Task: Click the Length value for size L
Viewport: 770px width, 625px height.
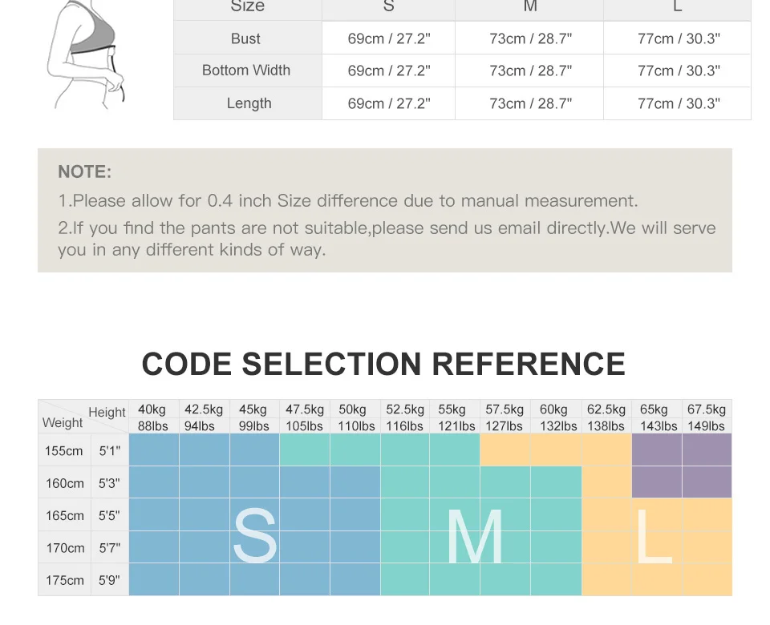Action: pos(679,103)
